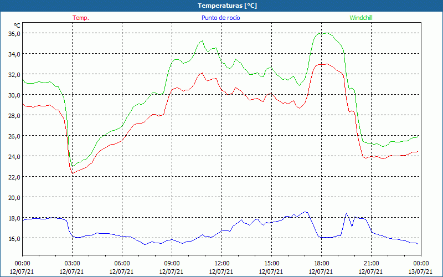This screenshot has width=443, height=277.
Task: Click the 20,0 y-axis value
Action: (14, 197)
